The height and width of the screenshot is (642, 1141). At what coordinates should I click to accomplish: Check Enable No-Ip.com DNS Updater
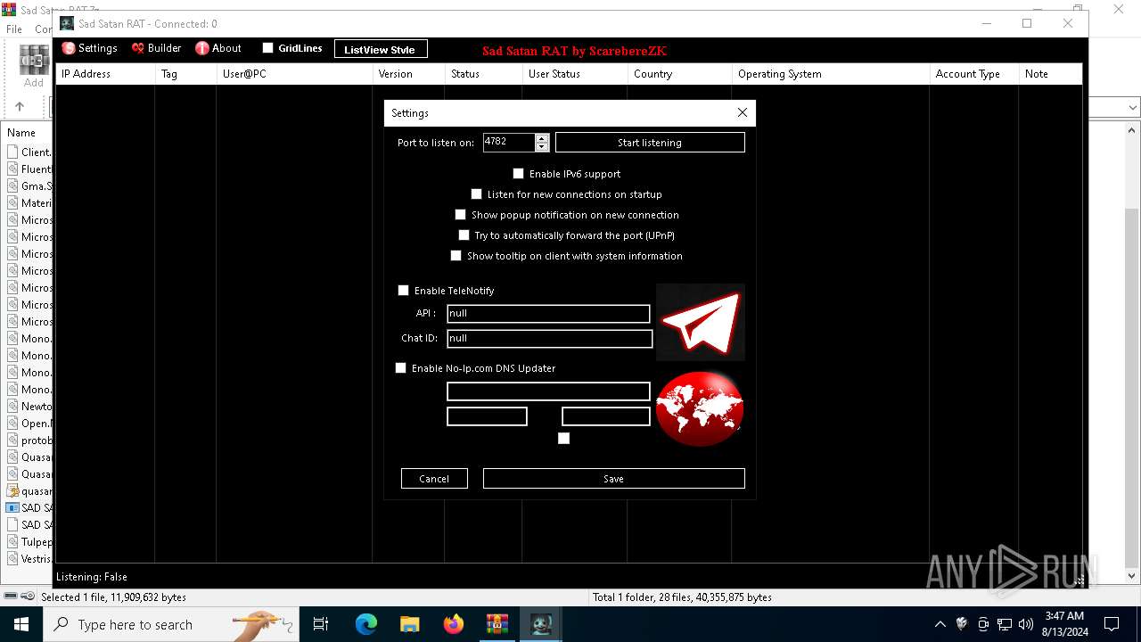tap(400, 368)
